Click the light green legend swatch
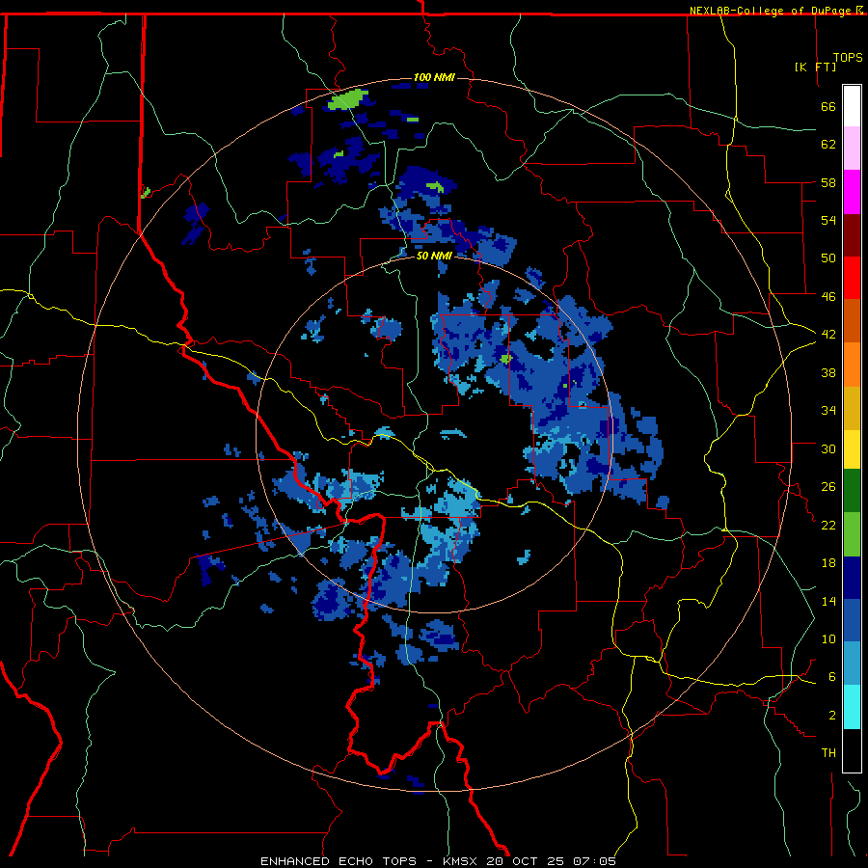This screenshot has height=868, width=868. coord(852,534)
